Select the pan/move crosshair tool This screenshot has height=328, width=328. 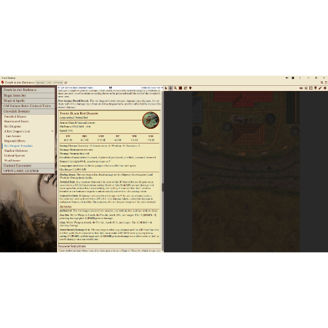tap(170, 88)
